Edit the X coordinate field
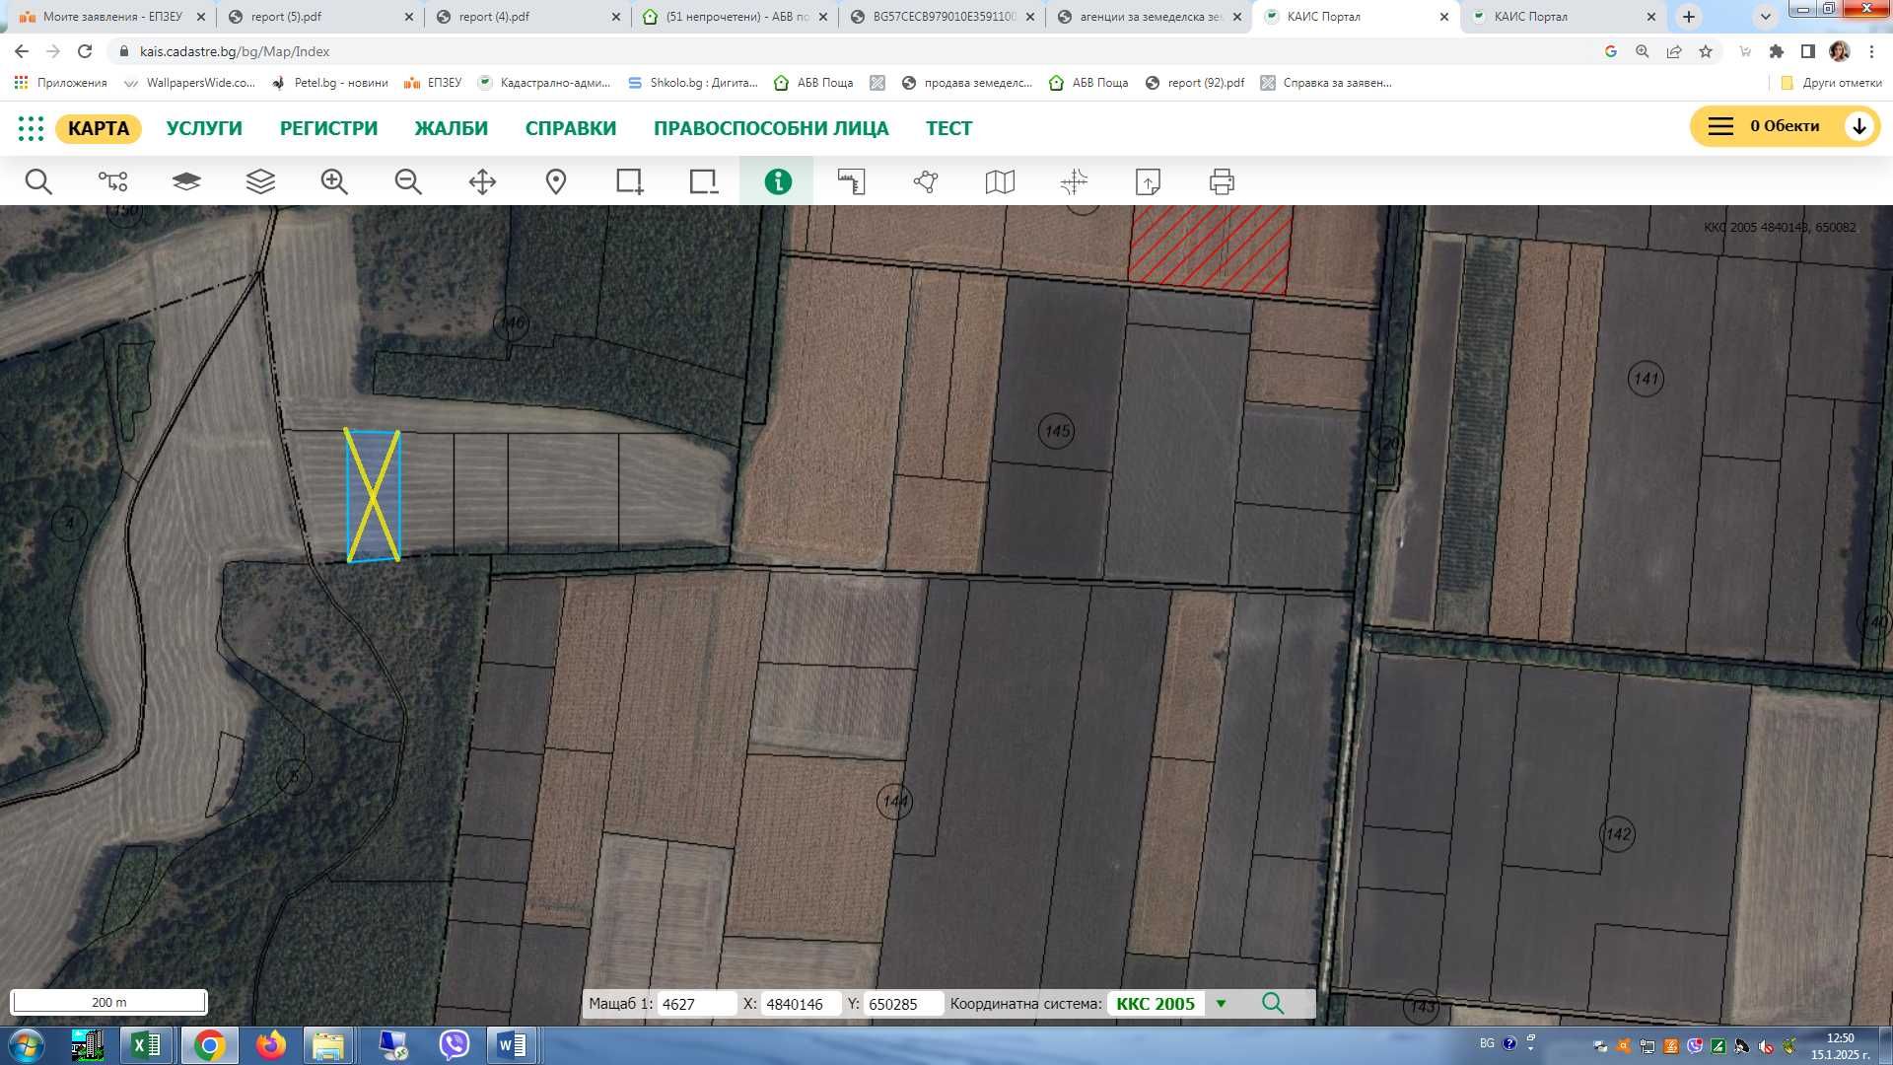 click(x=801, y=1004)
